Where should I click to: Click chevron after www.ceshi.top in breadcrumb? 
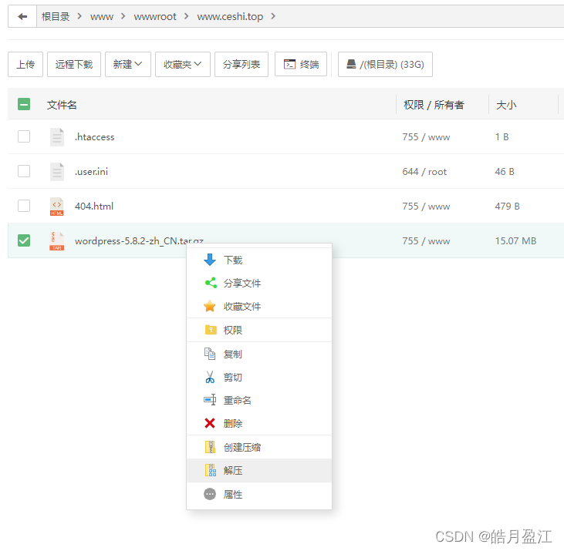click(273, 16)
